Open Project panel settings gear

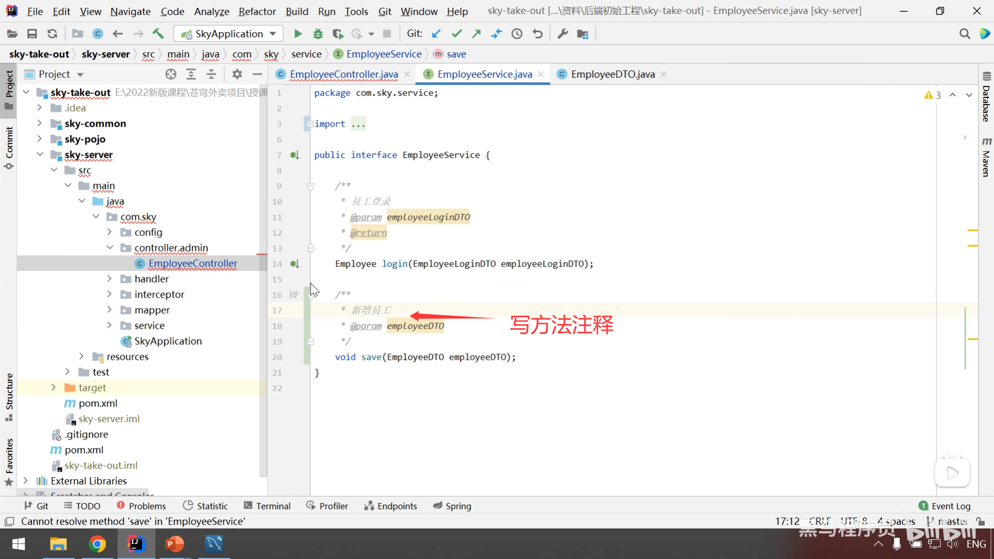point(237,74)
